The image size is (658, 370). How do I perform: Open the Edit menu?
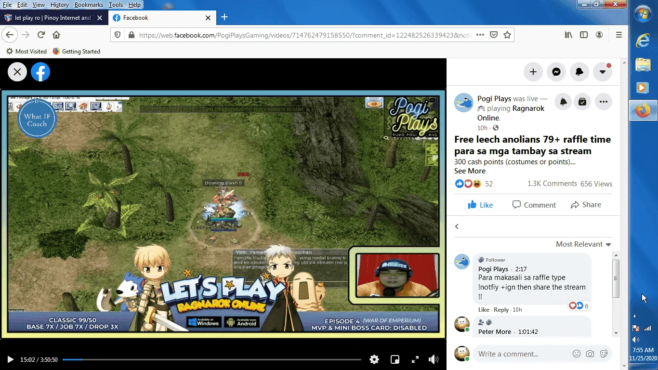pyautogui.click(x=22, y=5)
